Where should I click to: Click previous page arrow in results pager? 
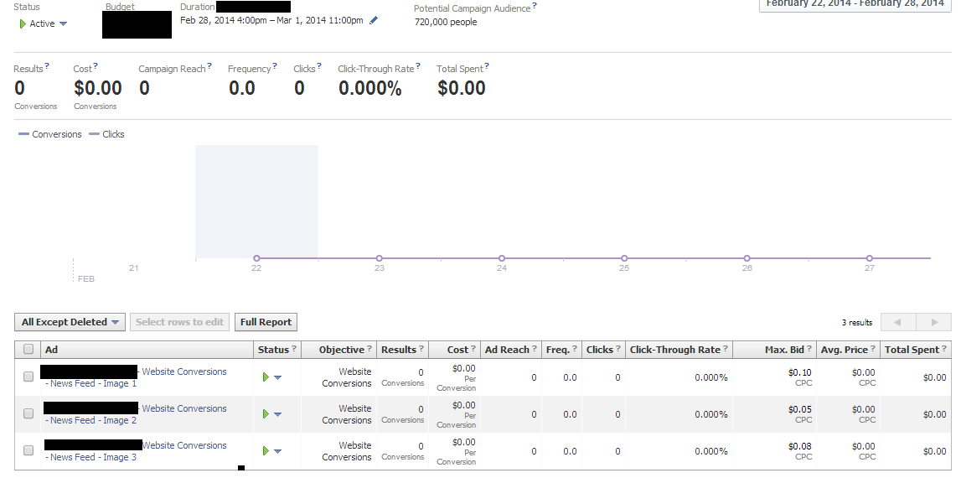[x=898, y=322]
